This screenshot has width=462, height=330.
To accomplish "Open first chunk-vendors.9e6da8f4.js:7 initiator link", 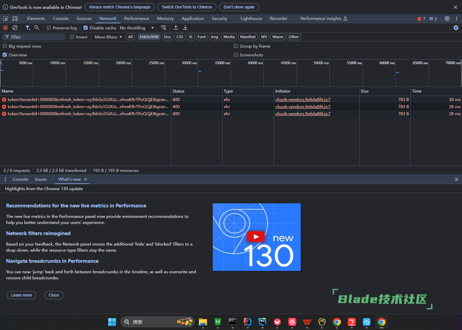I will tap(303, 100).
